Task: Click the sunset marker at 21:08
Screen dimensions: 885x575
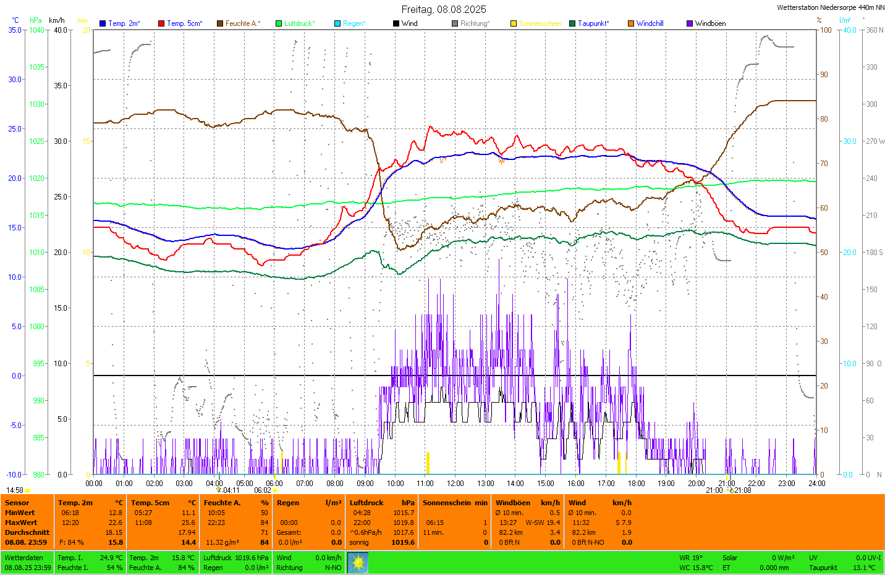Action: [732, 490]
